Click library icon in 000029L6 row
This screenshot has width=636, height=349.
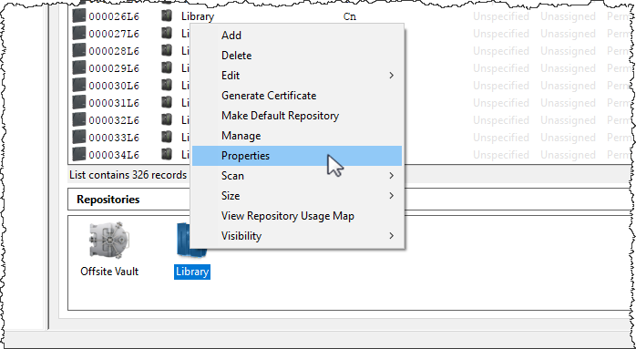[x=167, y=67]
